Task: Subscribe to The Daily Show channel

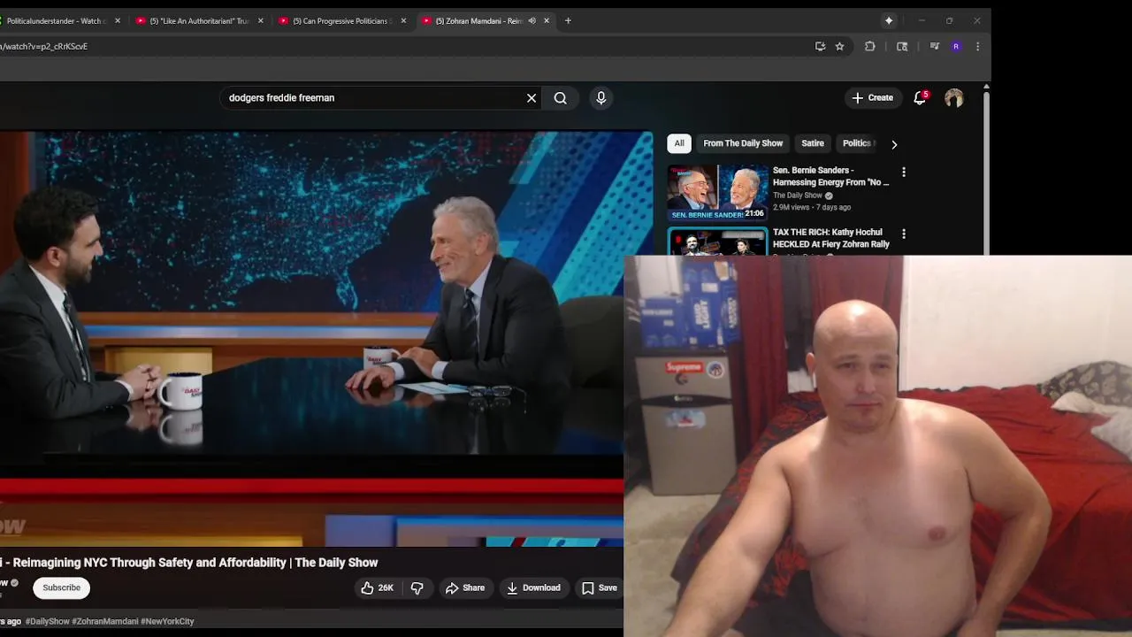Action: point(62,587)
